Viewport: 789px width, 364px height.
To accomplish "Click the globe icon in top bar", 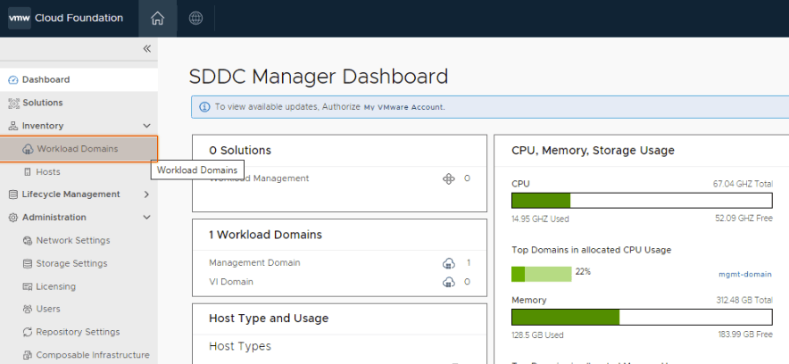I will (195, 19).
